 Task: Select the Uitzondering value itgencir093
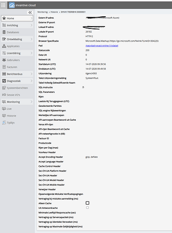click(x=91, y=74)
